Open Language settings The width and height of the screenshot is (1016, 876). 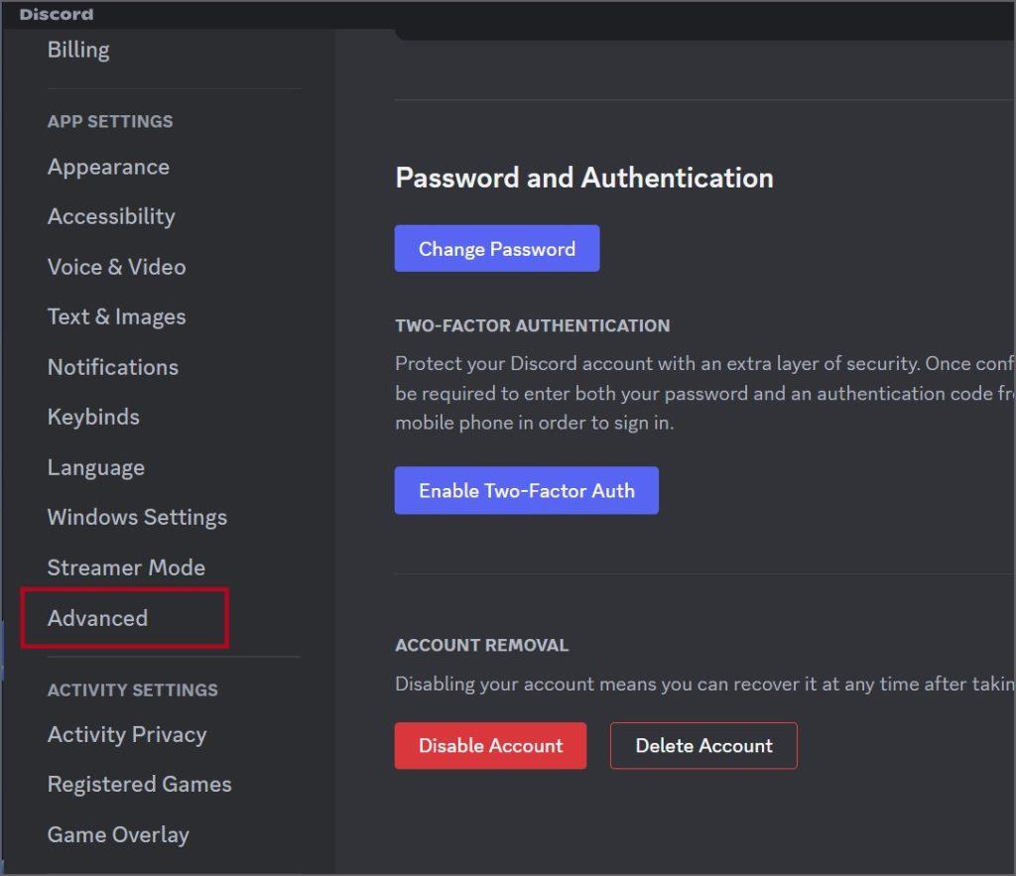click(x=96, y=468)
